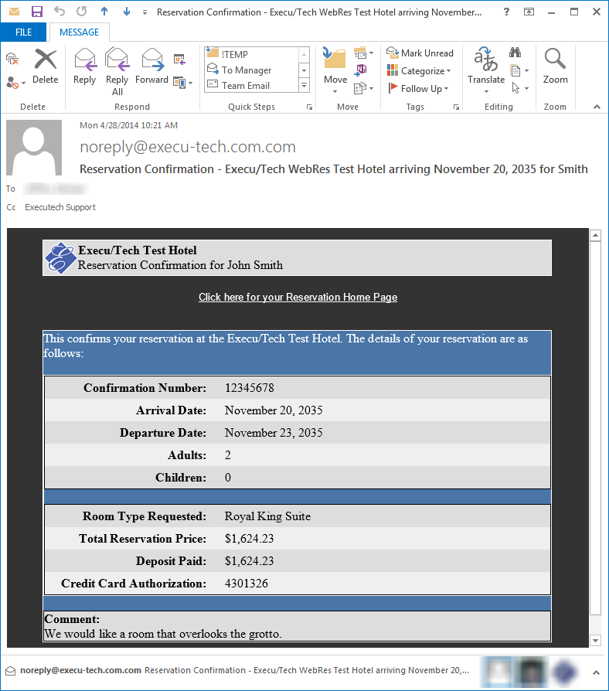The width and height of the screenshot is (609, 691).
Task: Open Quick Steps dialog launcher
Action: click(309, 107)
